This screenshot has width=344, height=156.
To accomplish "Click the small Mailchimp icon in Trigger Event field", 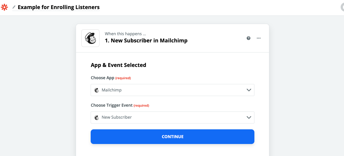I will tap(97, 117).
